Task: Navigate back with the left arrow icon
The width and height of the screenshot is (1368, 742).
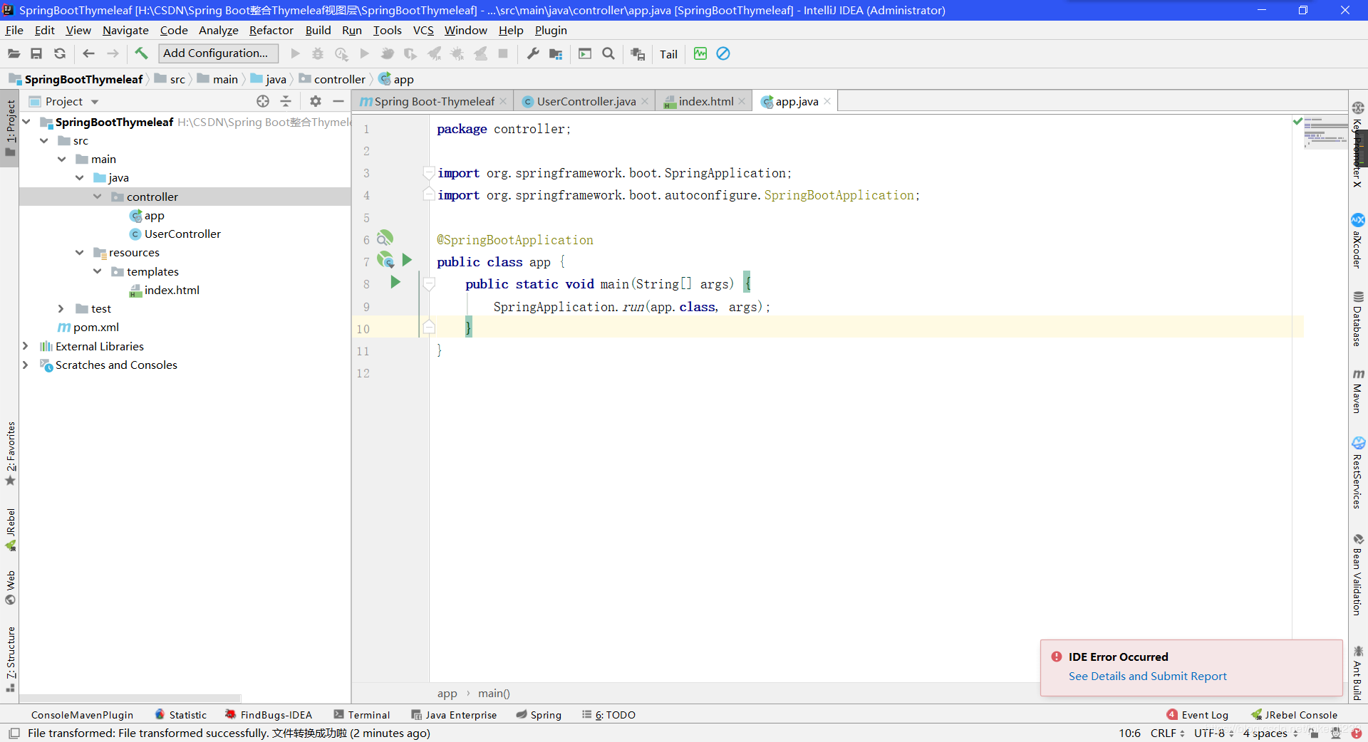Action: tap(88, 53)
